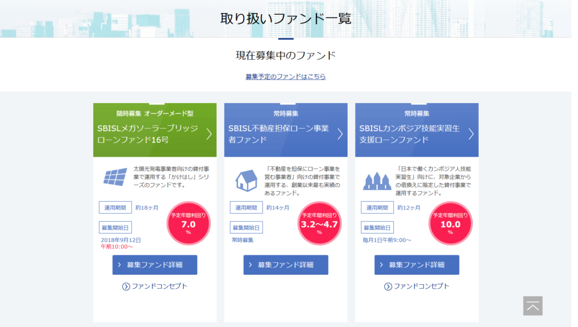Click 不動産を担保にローン事業 description text

point(303,181)
